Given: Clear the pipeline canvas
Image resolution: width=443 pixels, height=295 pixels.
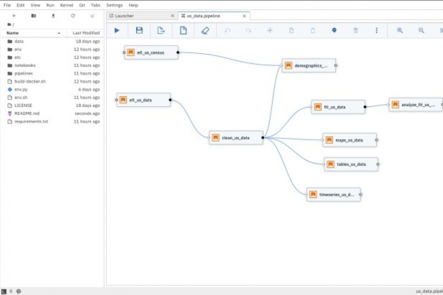Looking at the screenshot, I should [x=205, y=31].
